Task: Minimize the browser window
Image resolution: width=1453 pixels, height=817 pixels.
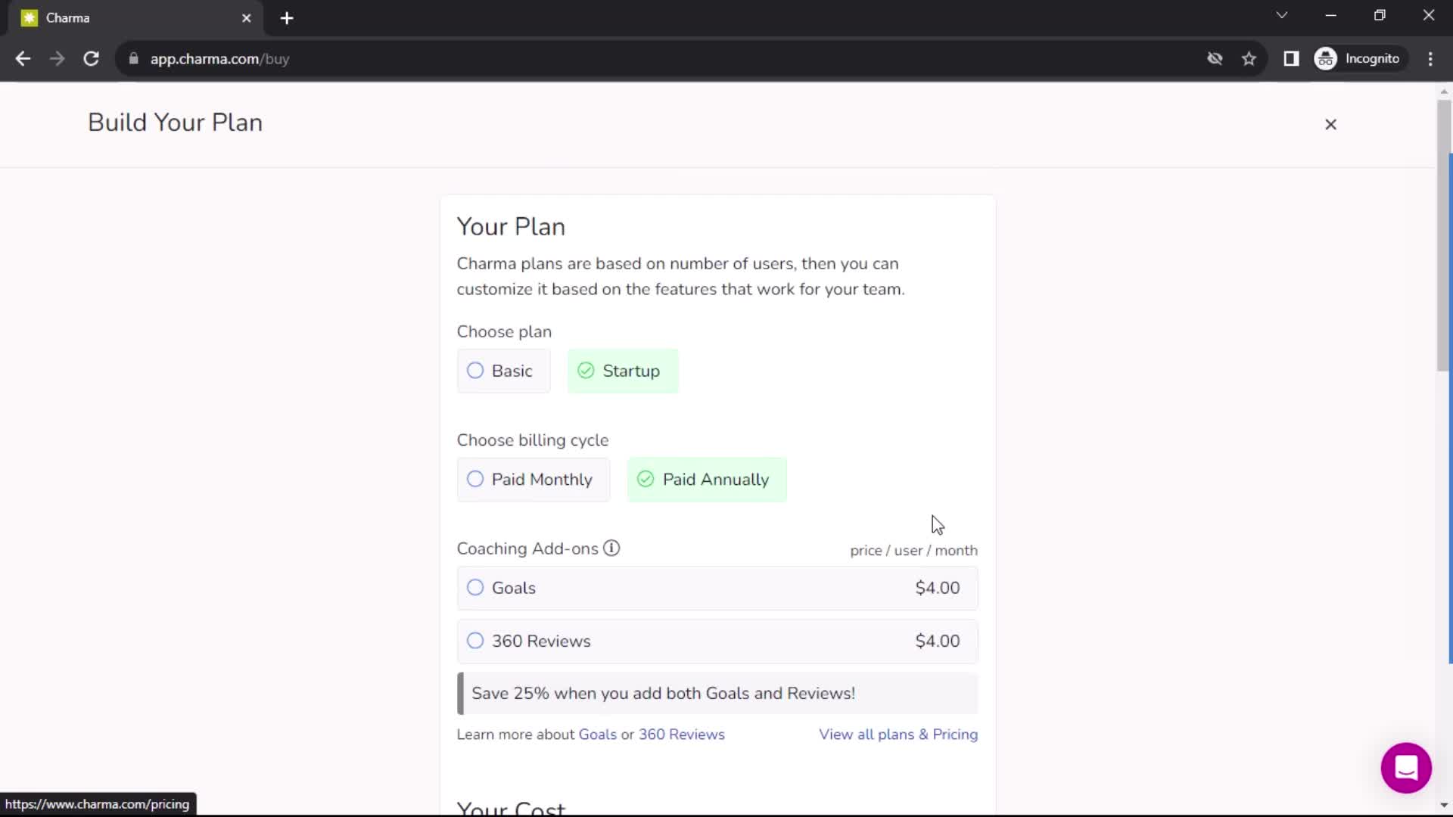Action: (x=1330, y=15)
